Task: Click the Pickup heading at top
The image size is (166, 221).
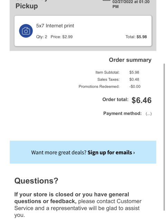Action: 27,6
